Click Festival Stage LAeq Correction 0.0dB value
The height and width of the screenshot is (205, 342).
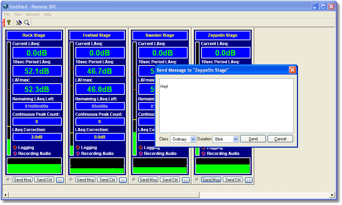(x=100, y=137)
